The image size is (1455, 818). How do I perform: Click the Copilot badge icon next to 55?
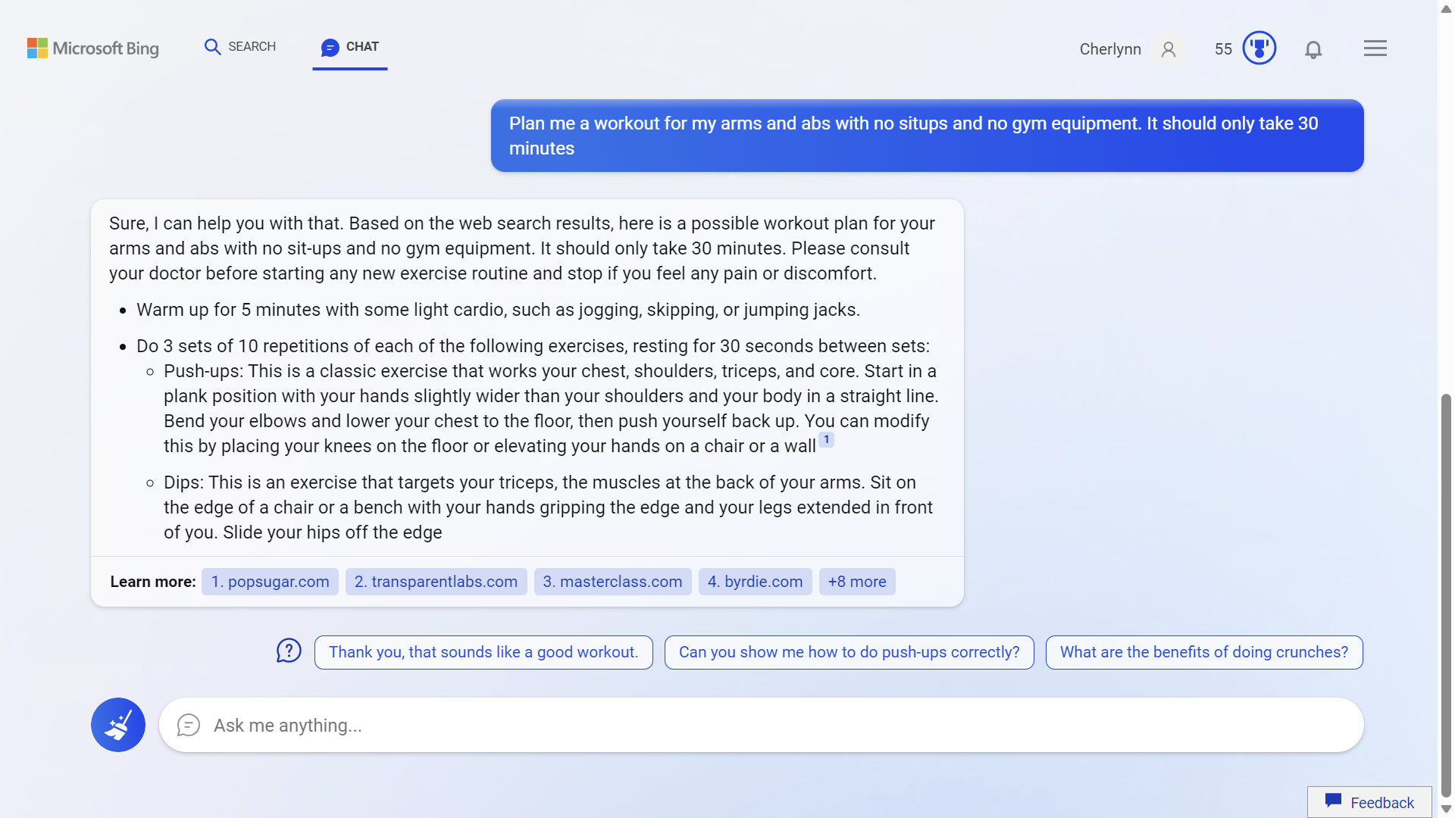click(x=1259, y=47)
